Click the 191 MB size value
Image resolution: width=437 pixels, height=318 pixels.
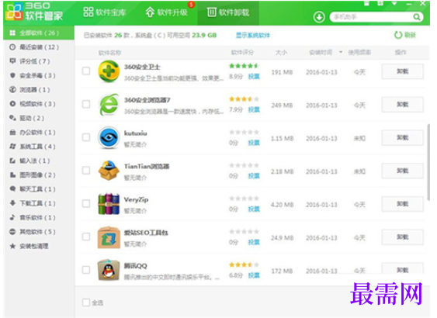click(x=282, y=72)
